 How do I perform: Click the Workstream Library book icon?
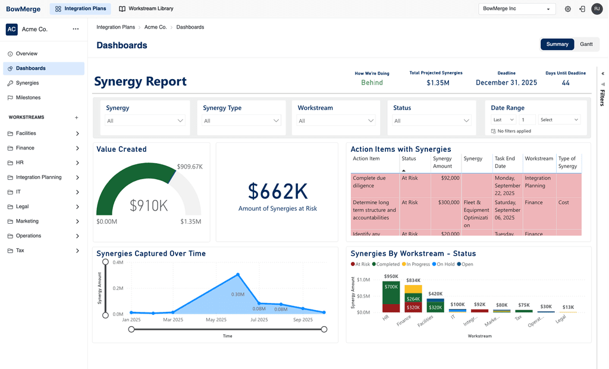123,8
